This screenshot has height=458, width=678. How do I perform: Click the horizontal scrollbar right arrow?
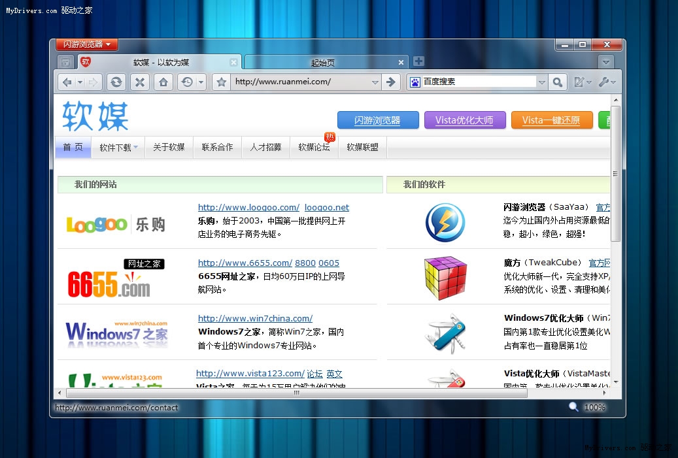604,393
